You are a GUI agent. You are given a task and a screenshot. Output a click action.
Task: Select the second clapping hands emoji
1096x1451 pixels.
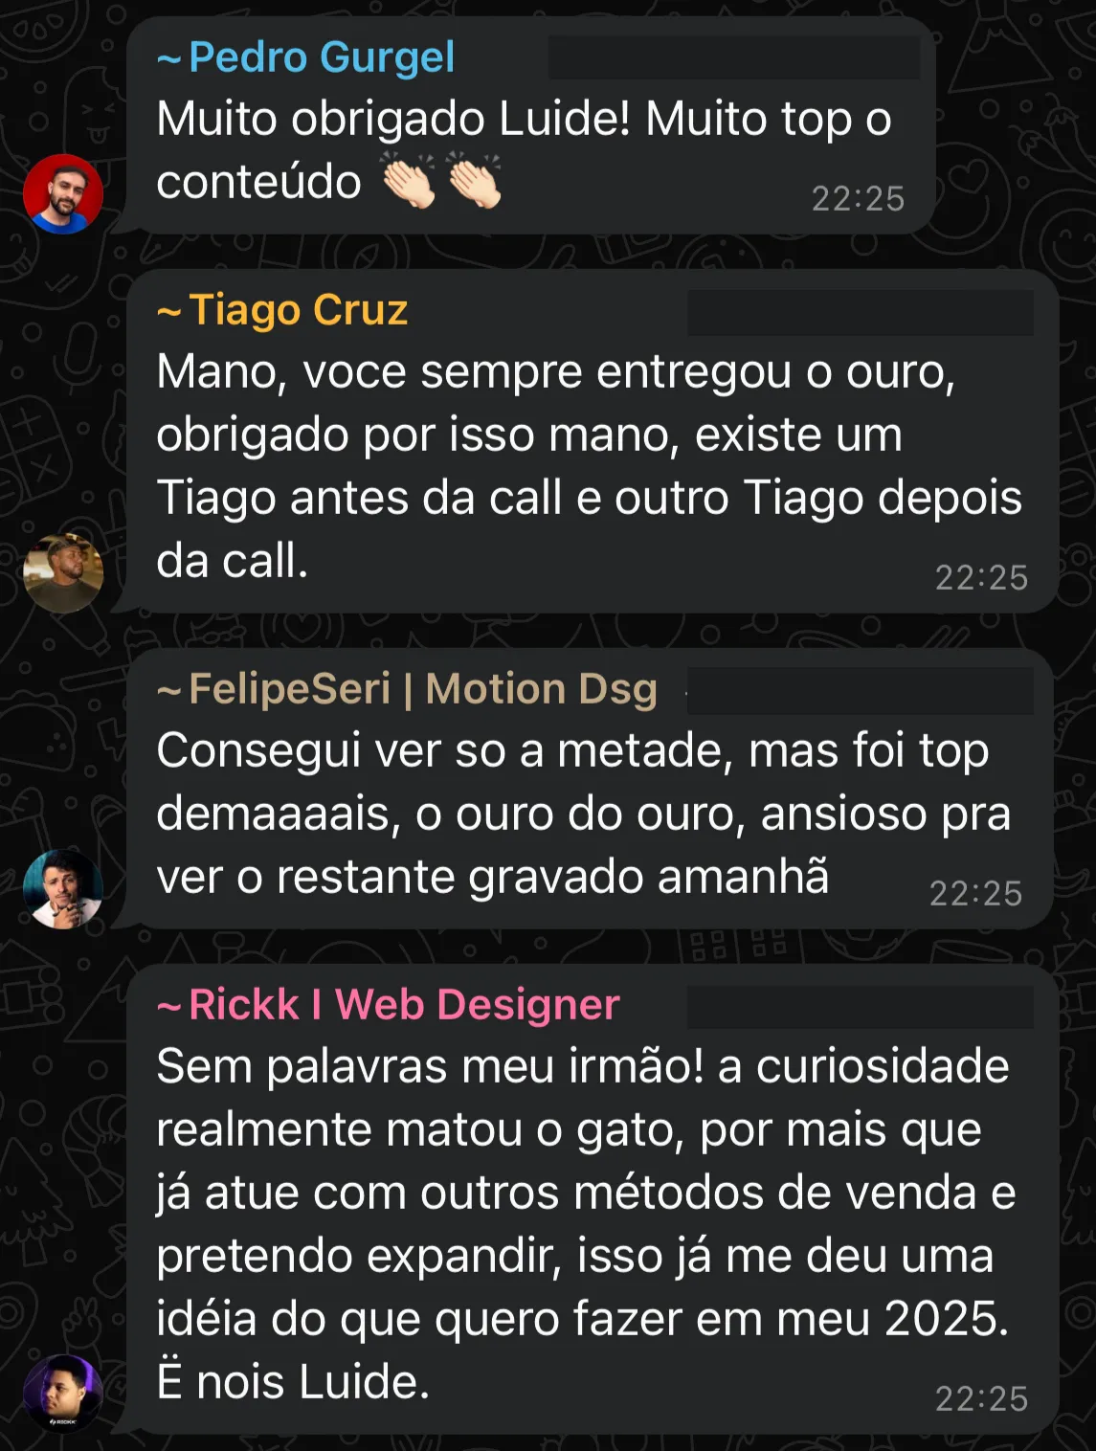point(475,180)
